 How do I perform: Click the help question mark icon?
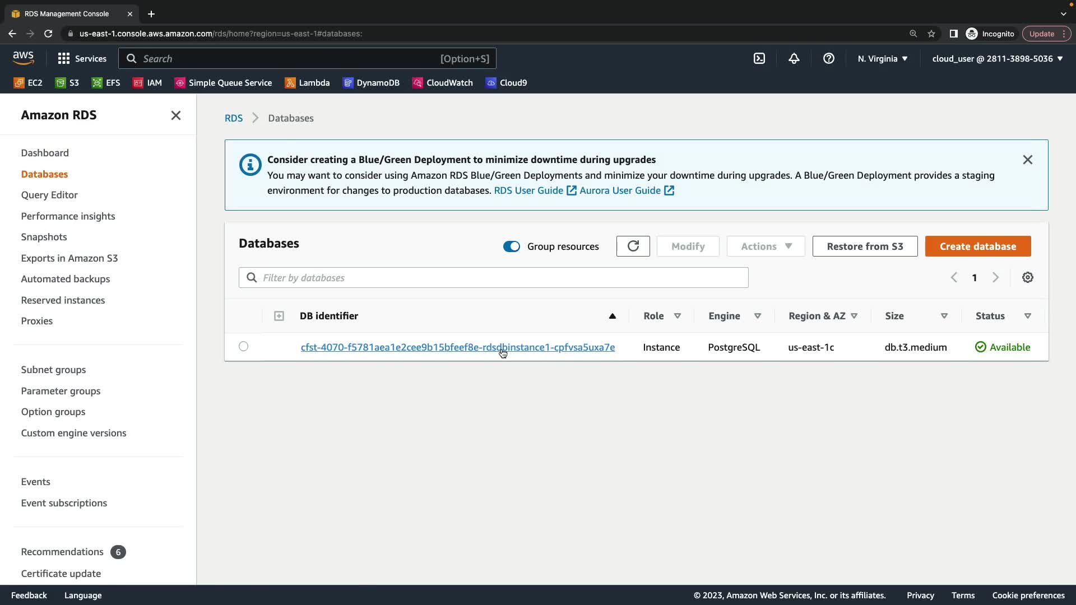tap(828, 58)
